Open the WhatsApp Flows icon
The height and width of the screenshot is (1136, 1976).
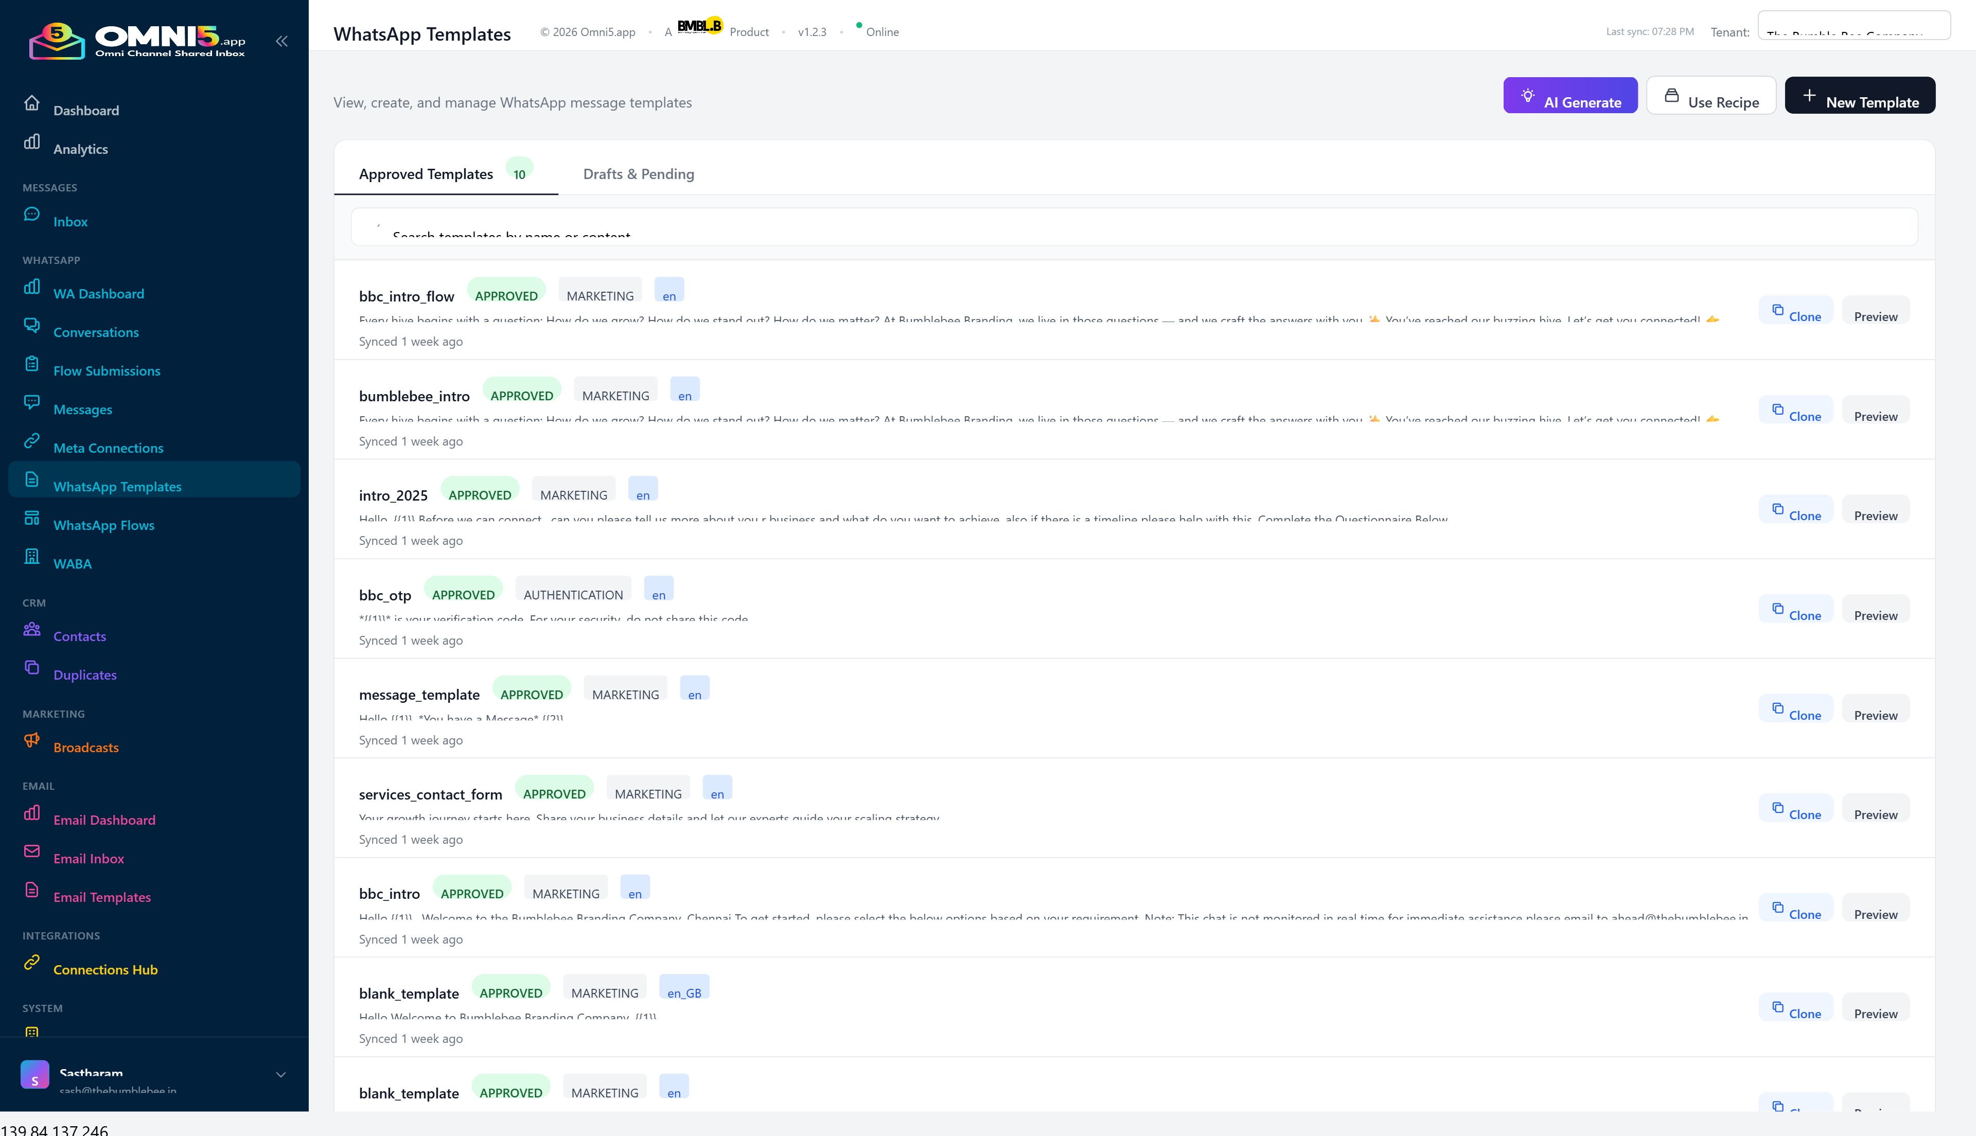click(x=32, y=517)
